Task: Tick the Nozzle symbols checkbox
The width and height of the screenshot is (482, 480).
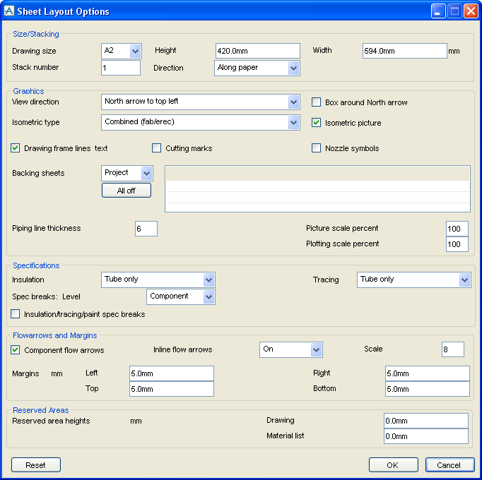Action: coord(317,148)
